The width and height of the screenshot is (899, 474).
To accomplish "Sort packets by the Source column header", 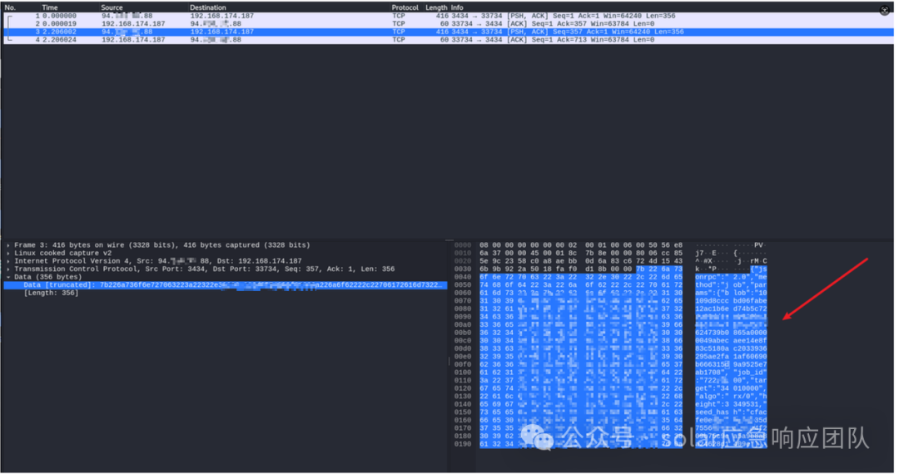I will click(112, 7).
